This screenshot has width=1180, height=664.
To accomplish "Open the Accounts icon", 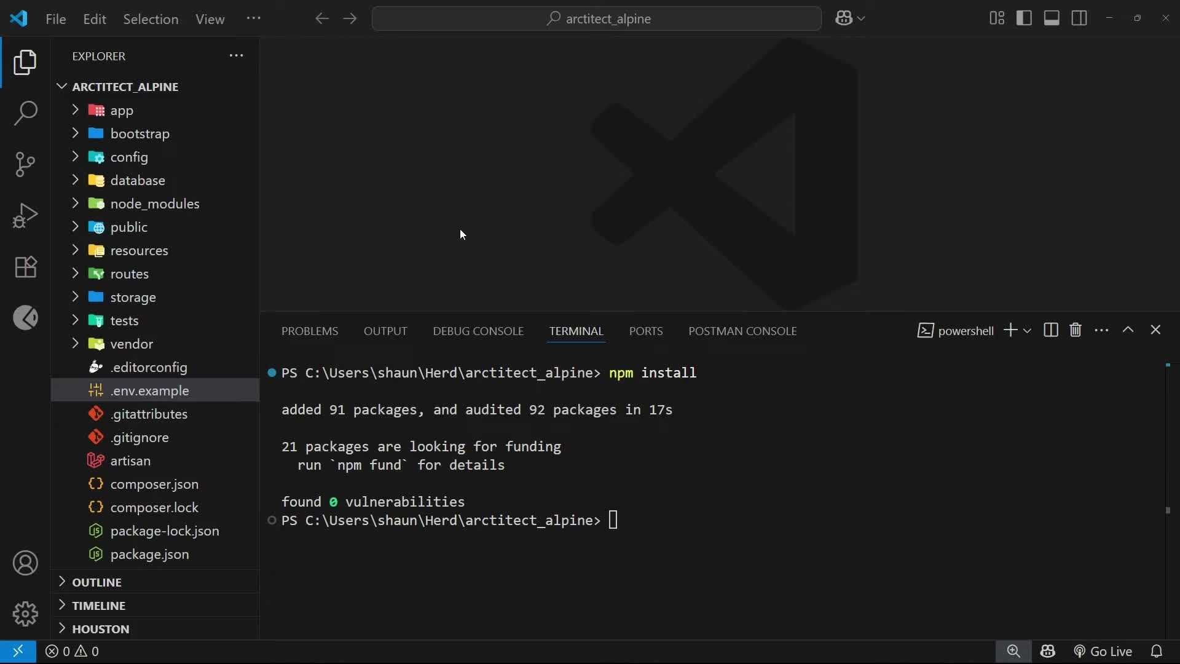I will coord(25,563).
